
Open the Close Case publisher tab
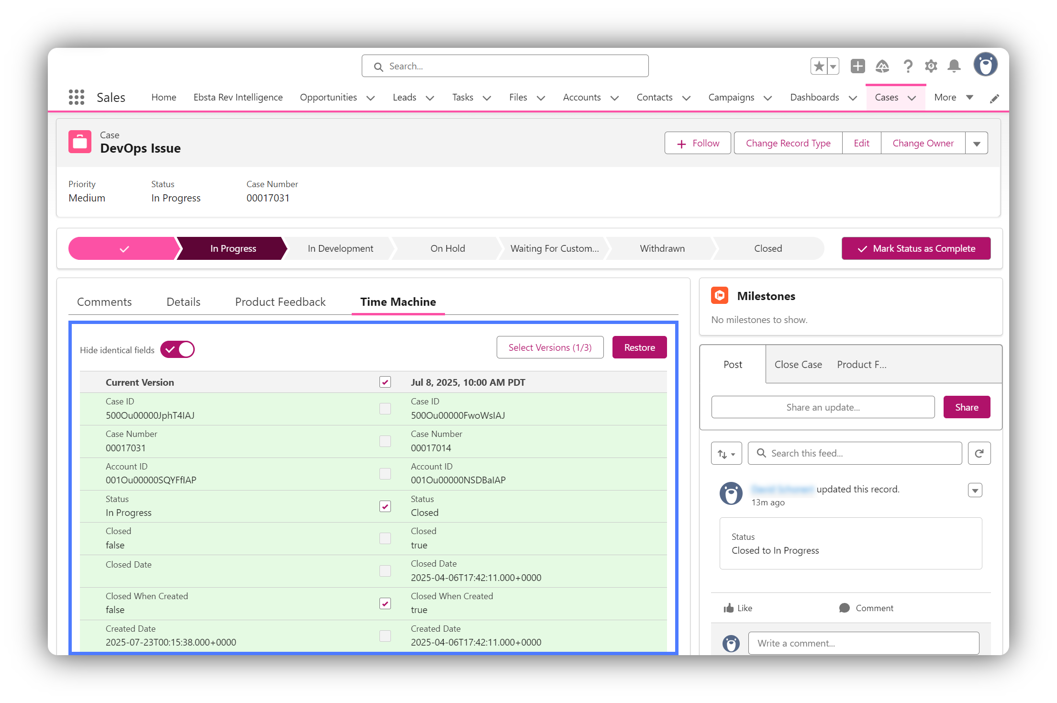coord(798,365)
